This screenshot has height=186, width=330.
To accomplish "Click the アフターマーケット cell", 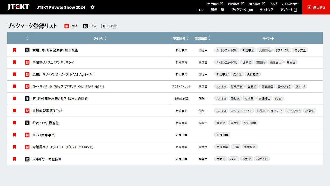I will click(x=181, y=87).
